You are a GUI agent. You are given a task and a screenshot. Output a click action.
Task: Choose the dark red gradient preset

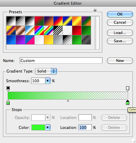77,30
